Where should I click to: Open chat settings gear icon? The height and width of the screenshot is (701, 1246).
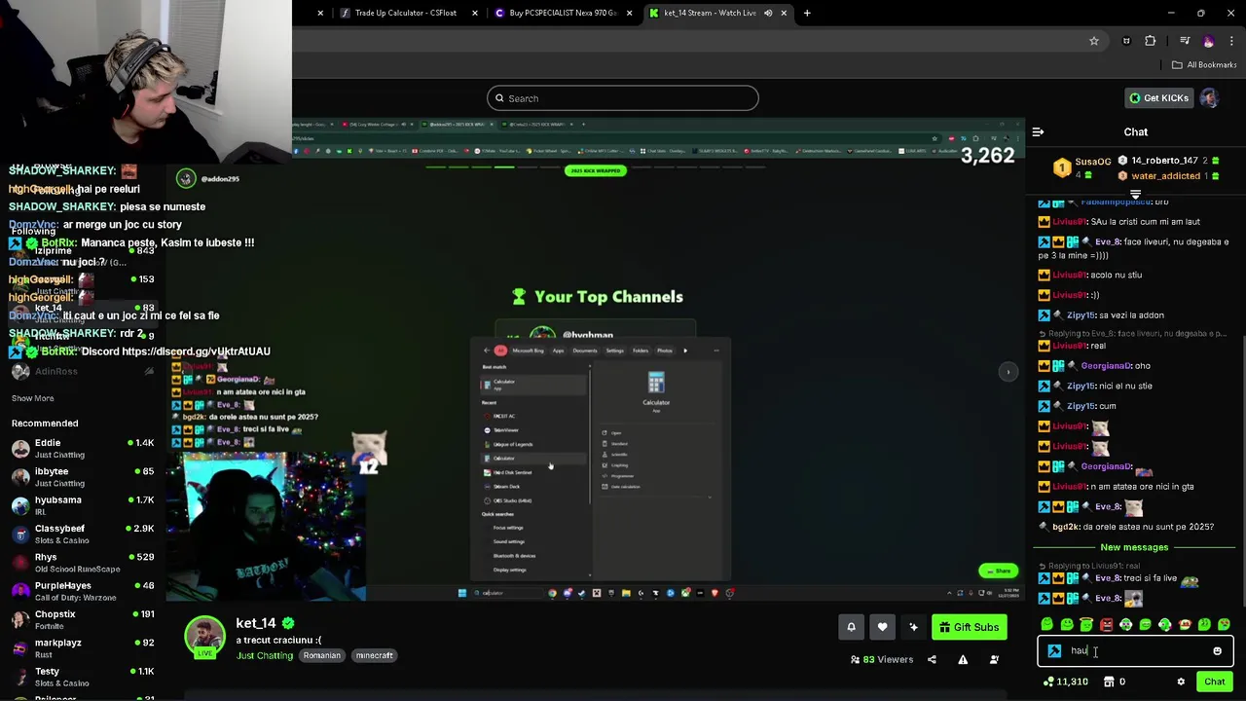tap(1181, 682)
